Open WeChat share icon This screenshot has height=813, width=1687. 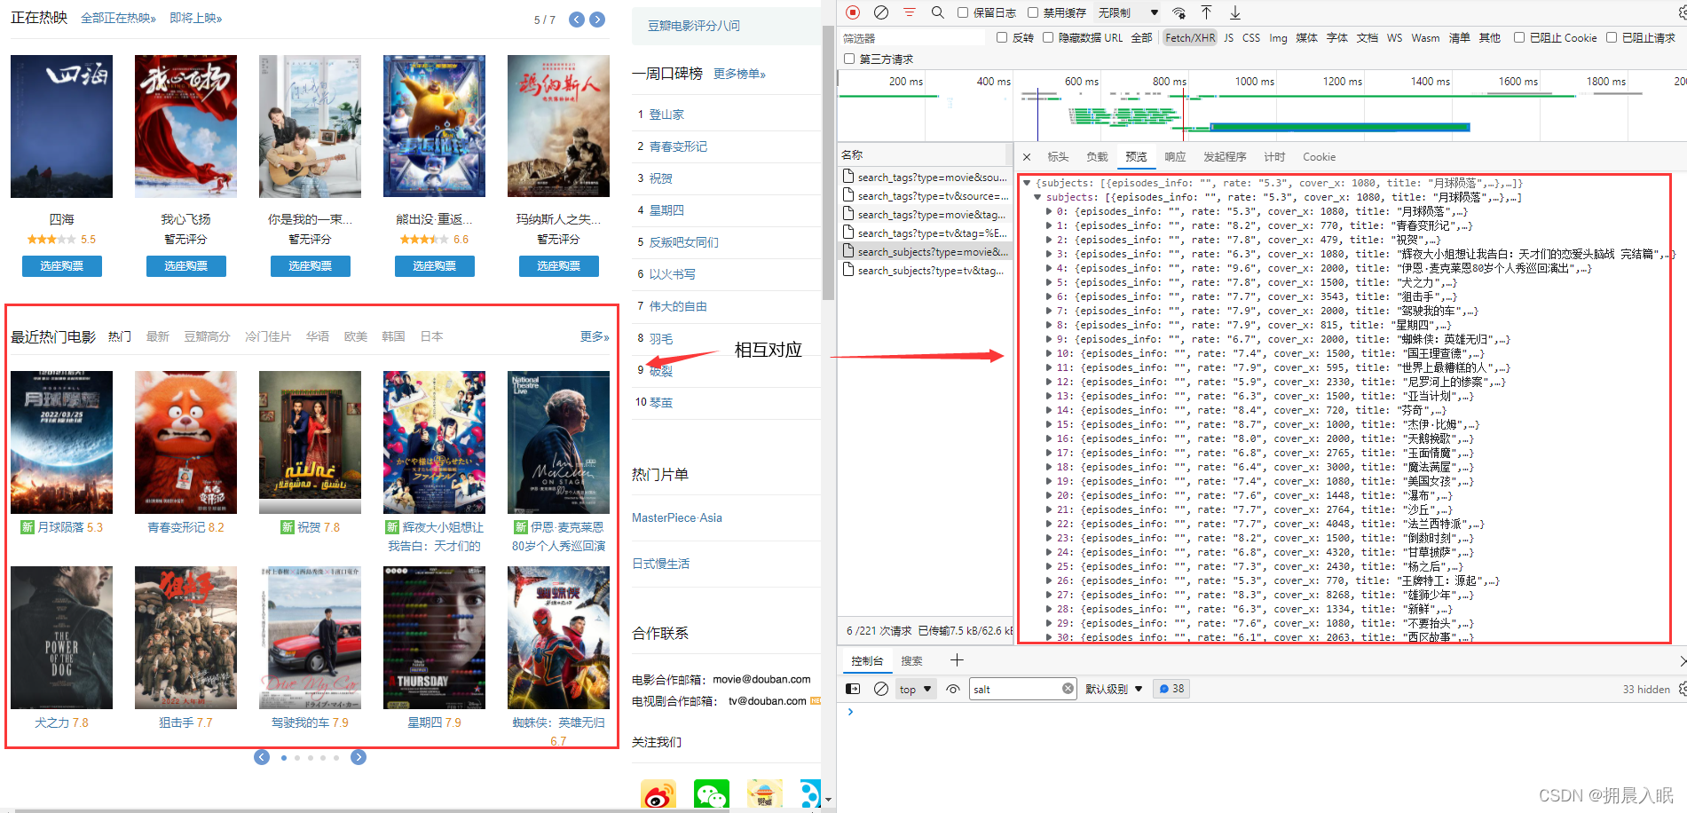click(711, 793)
